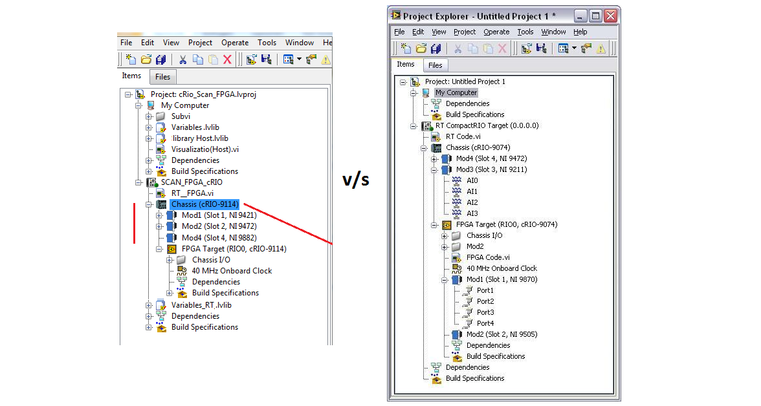
Task: Select library Host.lvlib in left tree
Action: point(200,138)
